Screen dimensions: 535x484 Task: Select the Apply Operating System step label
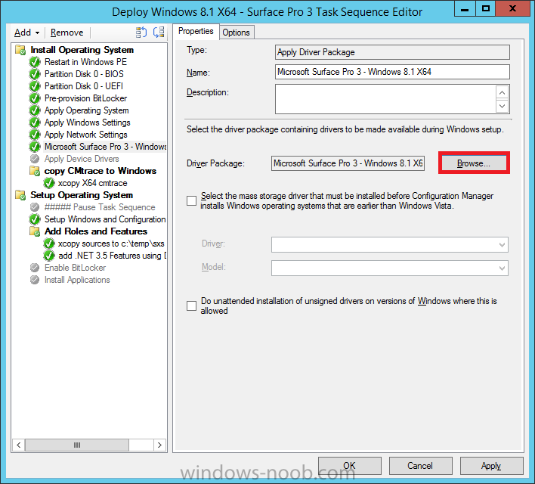point(87,110)
